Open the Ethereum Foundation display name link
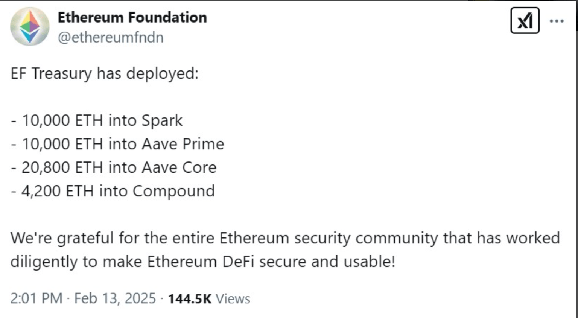 pyautogui.click(x=132, y=17)
